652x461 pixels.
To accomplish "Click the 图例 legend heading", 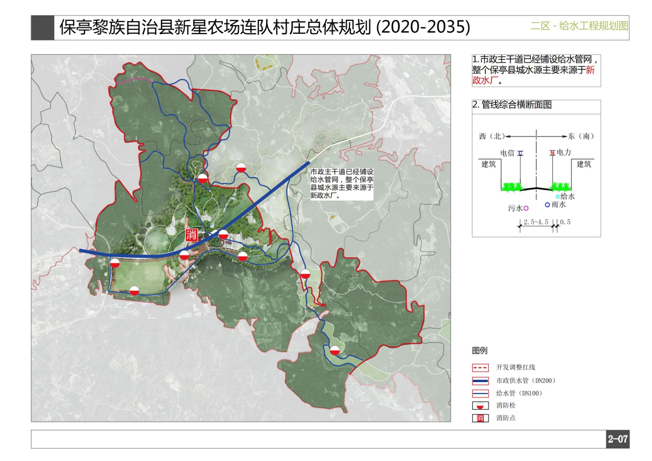I will tap(480, 351).
